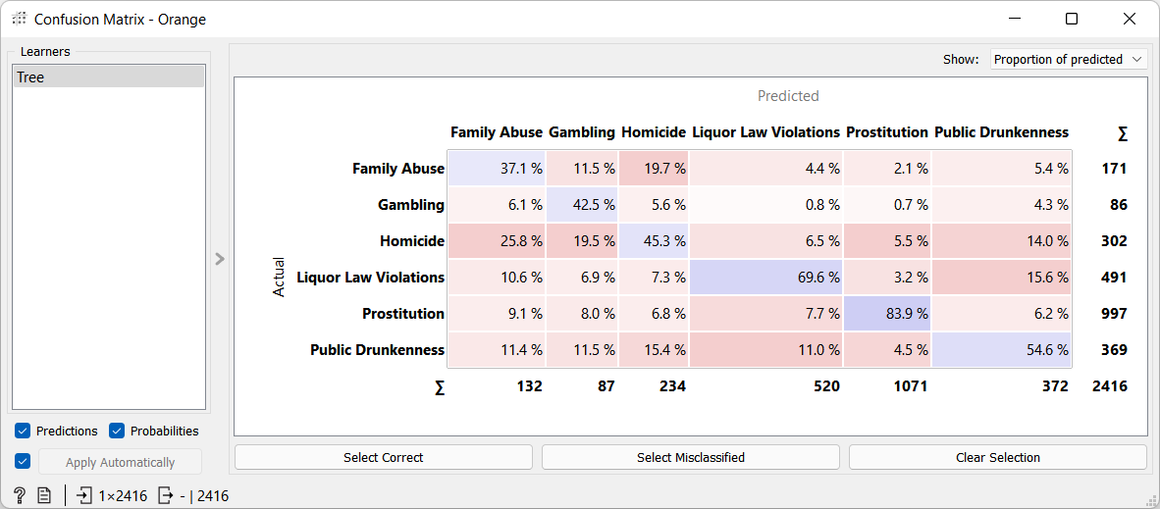
Task: Uncheck the Predictions checkbox
Action: point(24,431)
